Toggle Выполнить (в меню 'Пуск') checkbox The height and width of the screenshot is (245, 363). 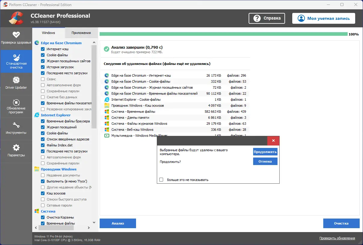[43, 181]
